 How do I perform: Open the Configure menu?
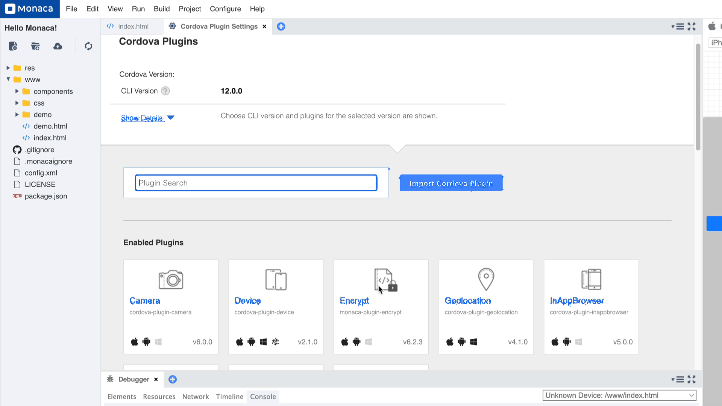(225, 9)
